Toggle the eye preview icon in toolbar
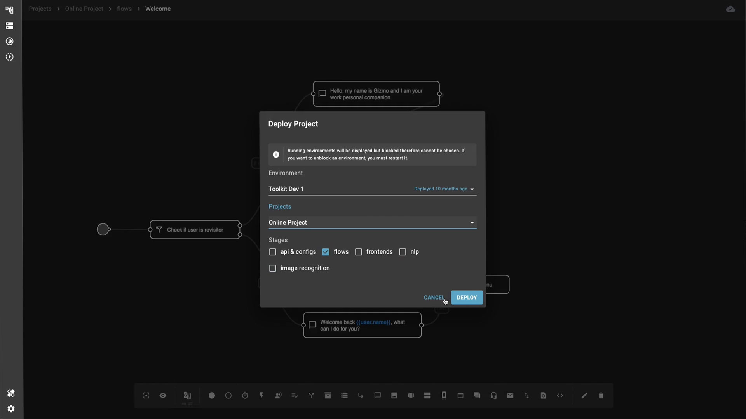 point(163,395)
